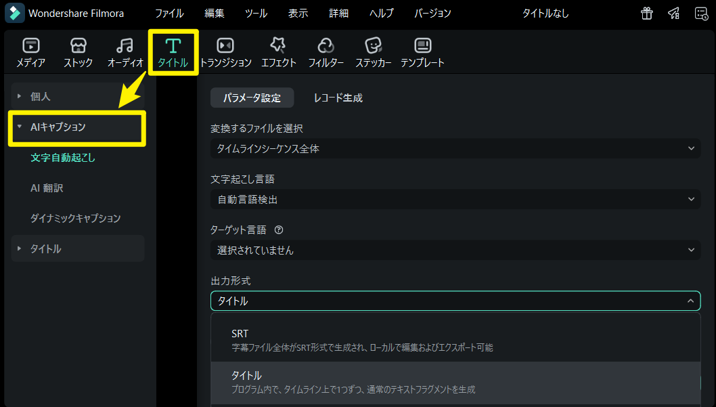Click the ステッカー panel icon
The width and height of the screenshot is (716, 407).
[374, 52]
